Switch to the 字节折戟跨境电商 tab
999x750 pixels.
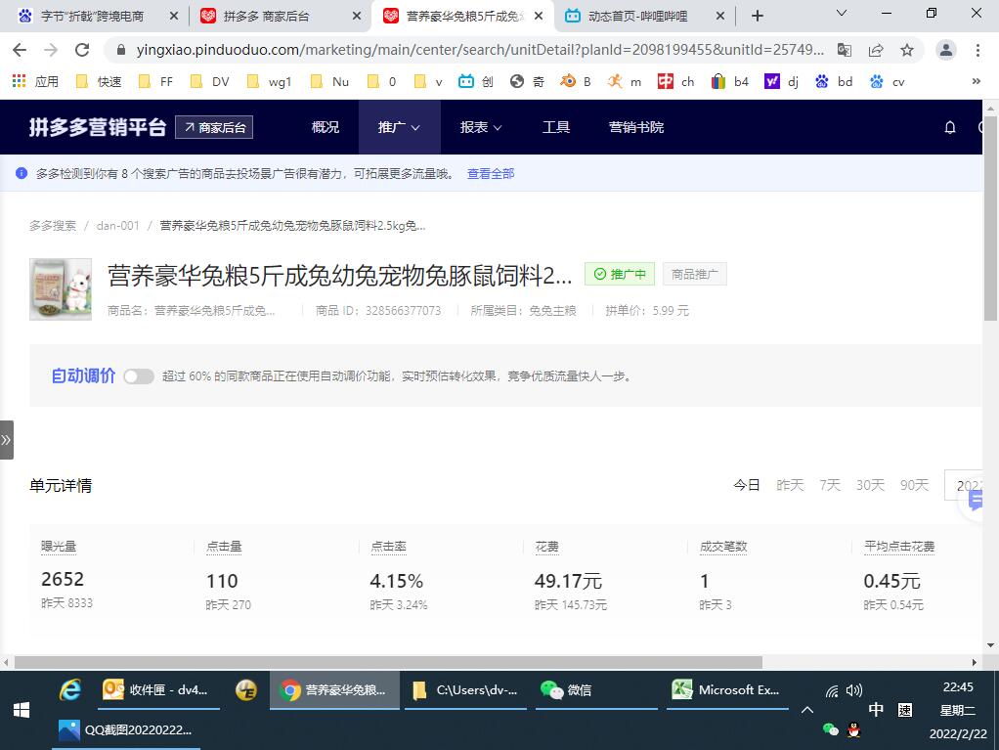[96, 16]
